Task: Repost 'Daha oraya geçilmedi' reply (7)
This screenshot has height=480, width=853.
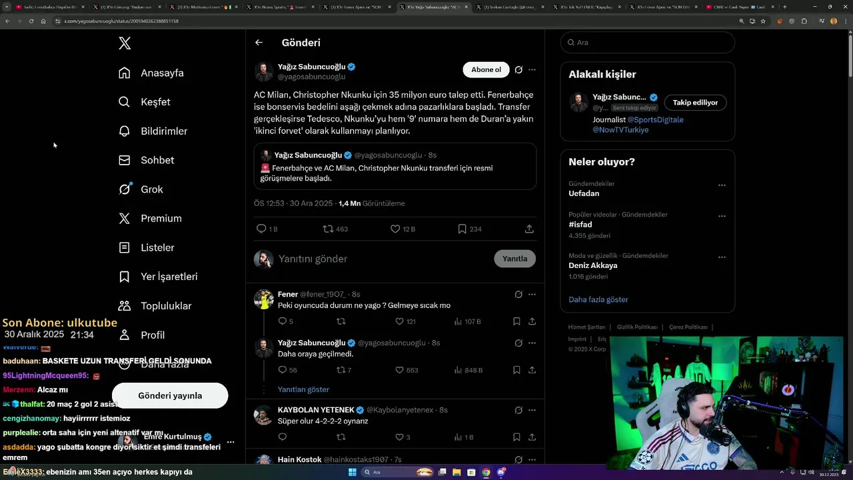Action: coord(344,370)
